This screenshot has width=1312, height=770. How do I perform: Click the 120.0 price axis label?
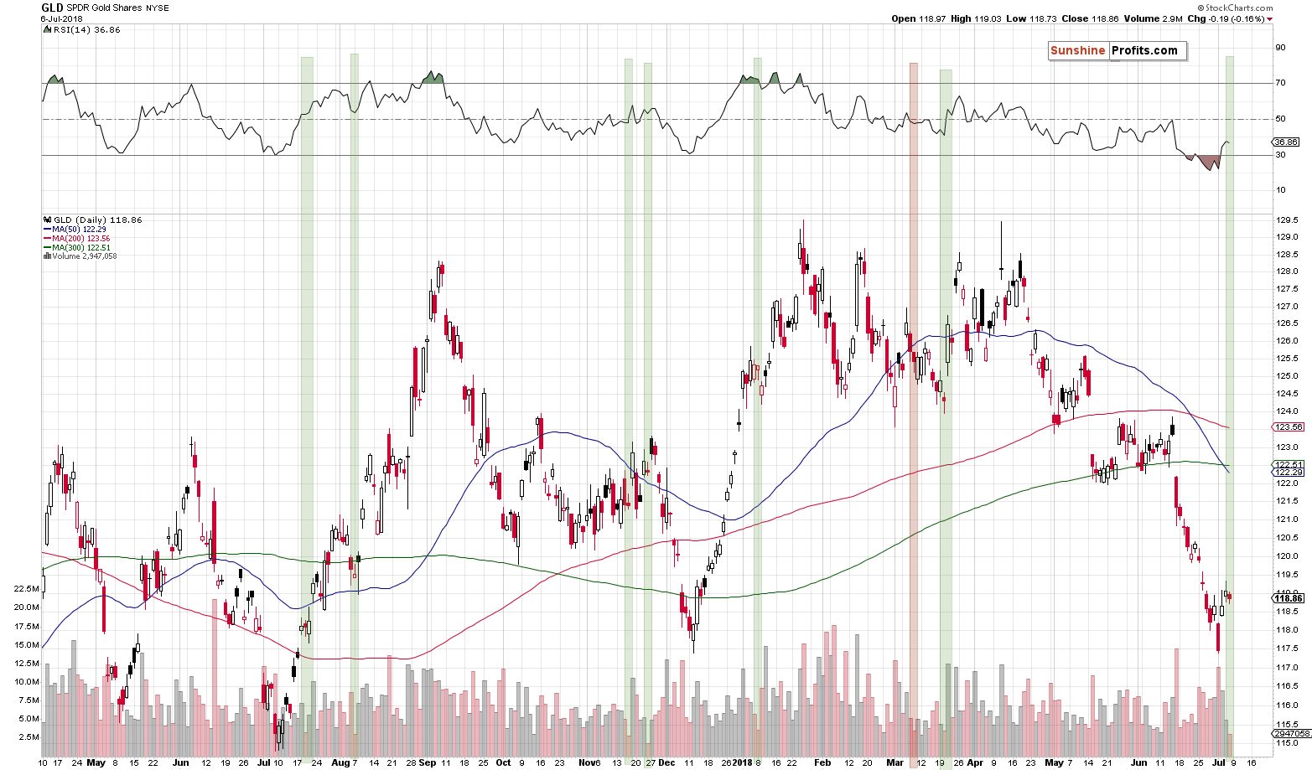(x=1286, y=556)
